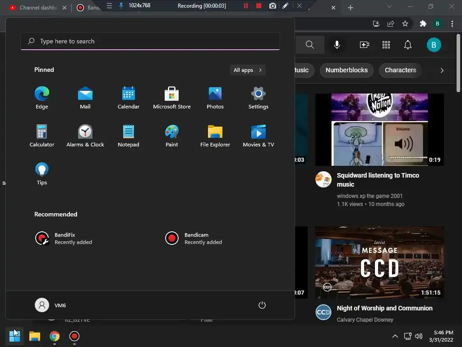Stop the Bandicam recording
The width and height of the screenshot is (462, 347).
pyautogui.click(x=259, y=5)
